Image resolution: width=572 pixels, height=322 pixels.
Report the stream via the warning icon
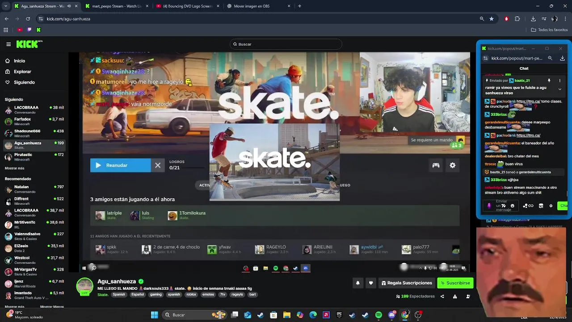[455, 297]
